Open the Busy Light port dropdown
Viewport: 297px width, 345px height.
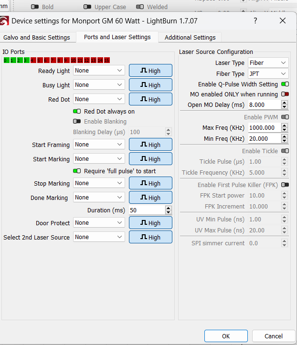pyautogui.click(x=99, y=85)
